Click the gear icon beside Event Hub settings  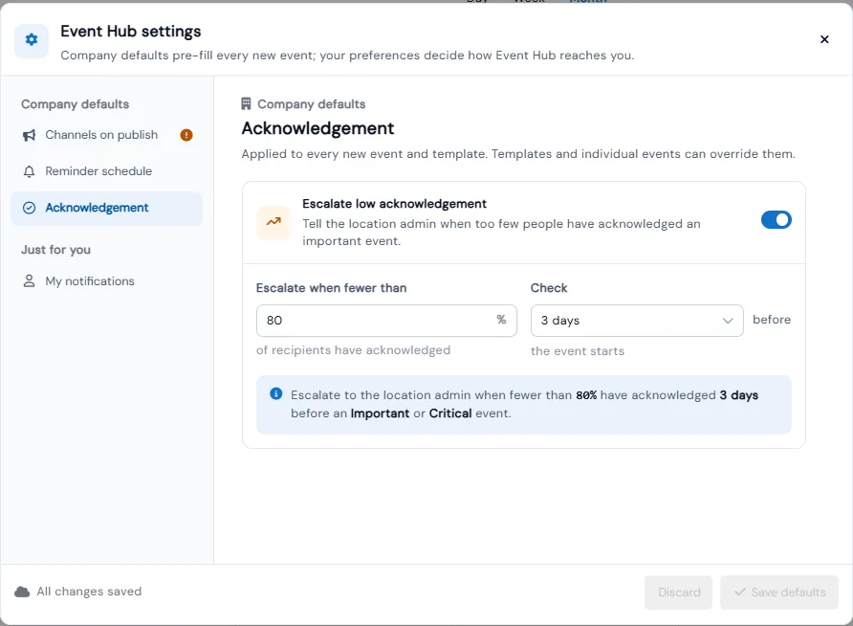click(x=32, y=40)
